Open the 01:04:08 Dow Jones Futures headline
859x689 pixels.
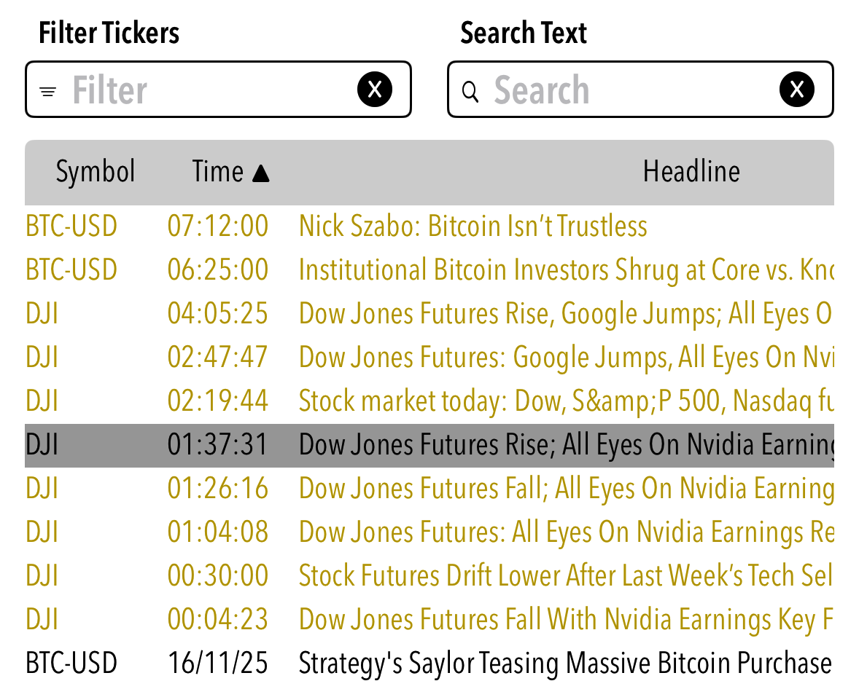[x=565, y=532]
